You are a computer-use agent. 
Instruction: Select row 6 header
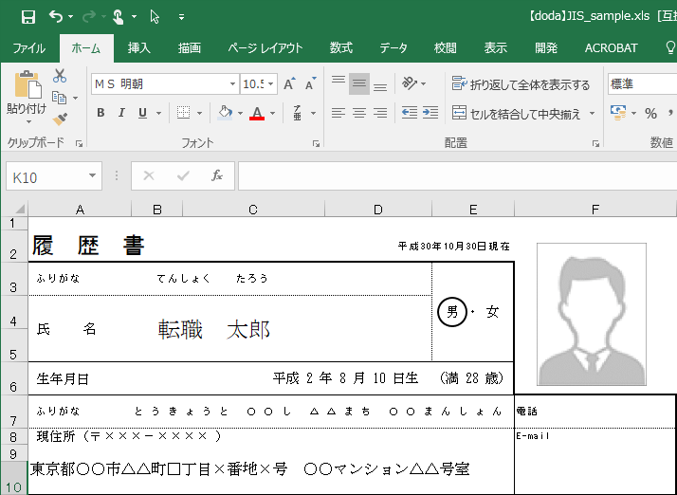click(14, 378)
